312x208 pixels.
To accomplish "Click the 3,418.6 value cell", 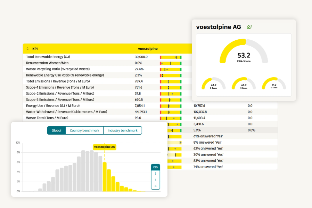I will click(x=199, y=124).
